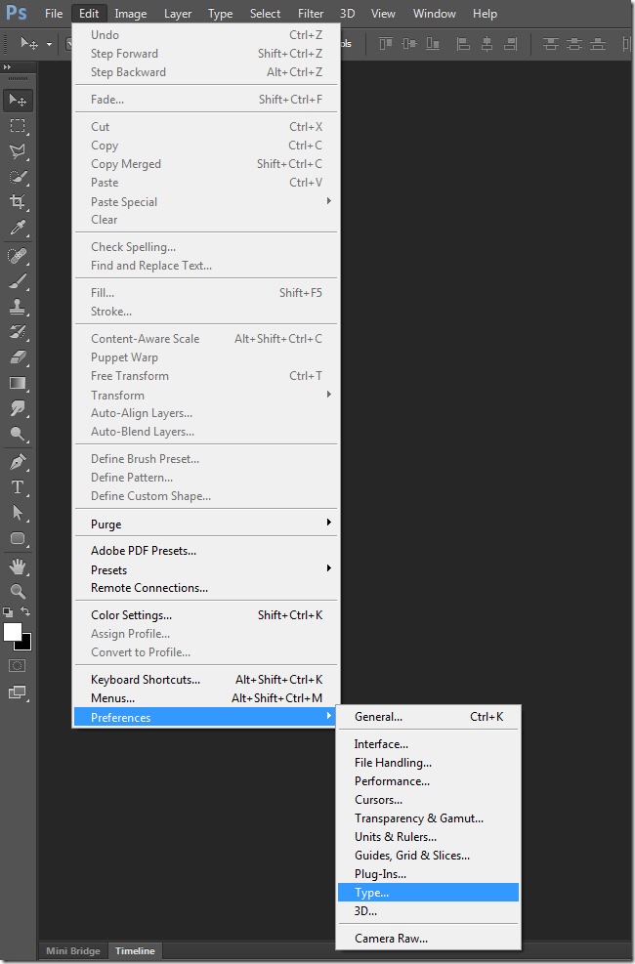Expand the Paste Special submenu
Viewport: 635px width, 964px height.
[206, 201]
